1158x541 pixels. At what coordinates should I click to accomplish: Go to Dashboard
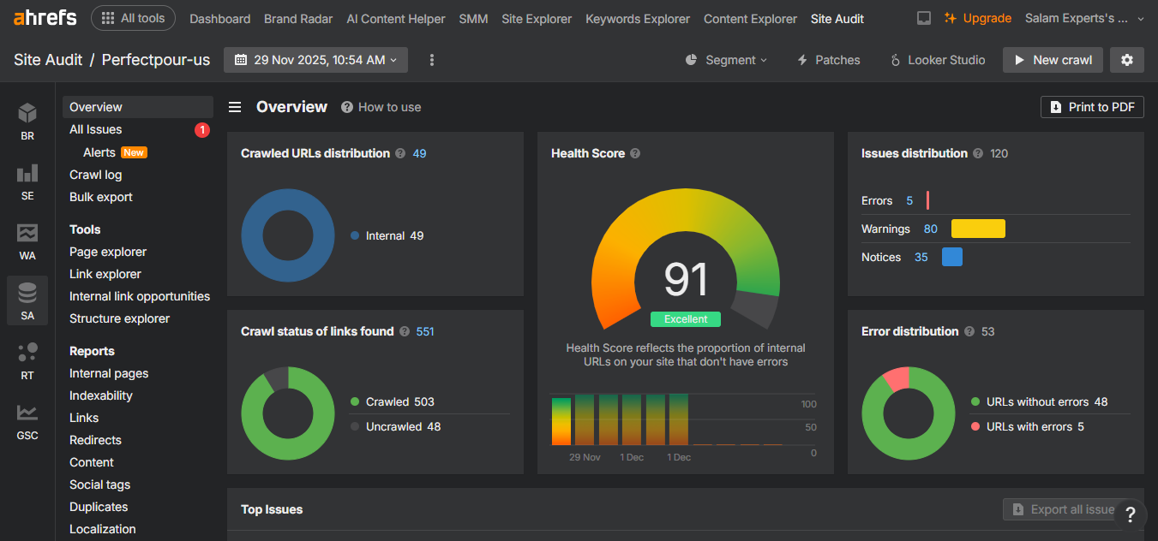pos(220,18)
